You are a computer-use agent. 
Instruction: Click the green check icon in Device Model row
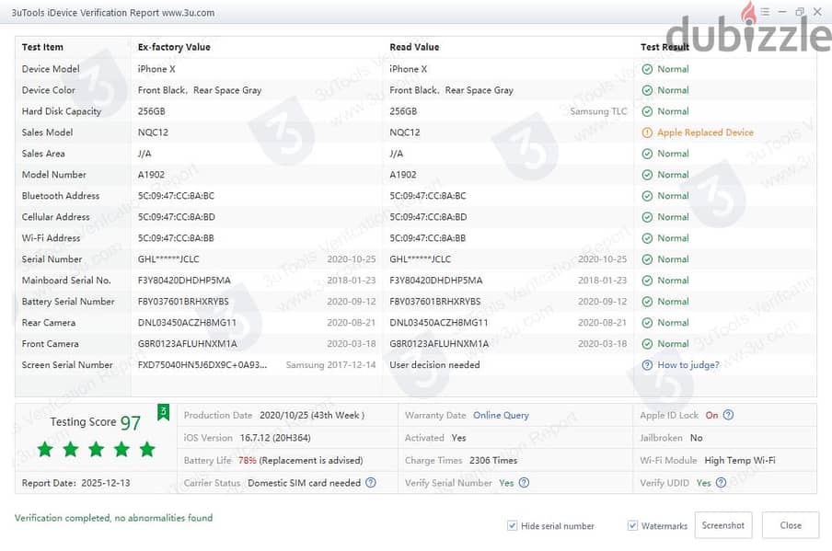pos(647,69)
